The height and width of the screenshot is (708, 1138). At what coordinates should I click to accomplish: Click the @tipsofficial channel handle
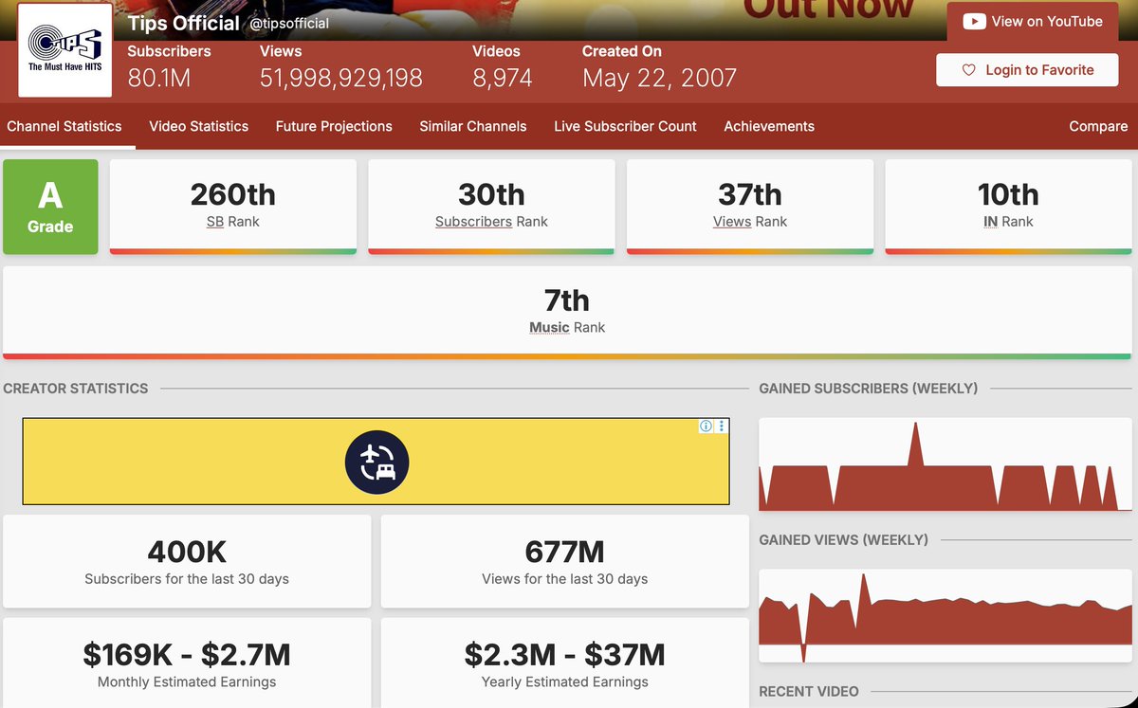click(x=287, y=22)
